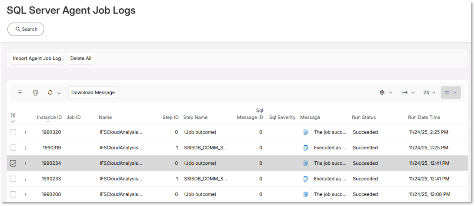Viewport: 475px width, 206px height.
Task: Open the list view mode dropdown
Action: pos(451,92)
